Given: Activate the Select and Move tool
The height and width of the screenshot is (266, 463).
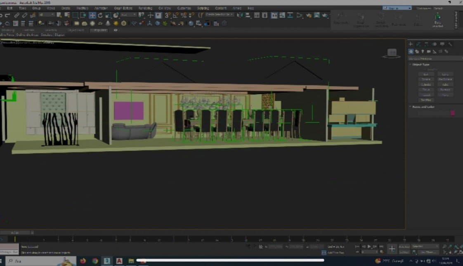Looking at the screenshot, I should point(92,15).
